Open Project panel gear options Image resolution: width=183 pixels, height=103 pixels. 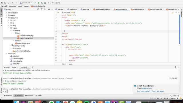coord(49,9)
